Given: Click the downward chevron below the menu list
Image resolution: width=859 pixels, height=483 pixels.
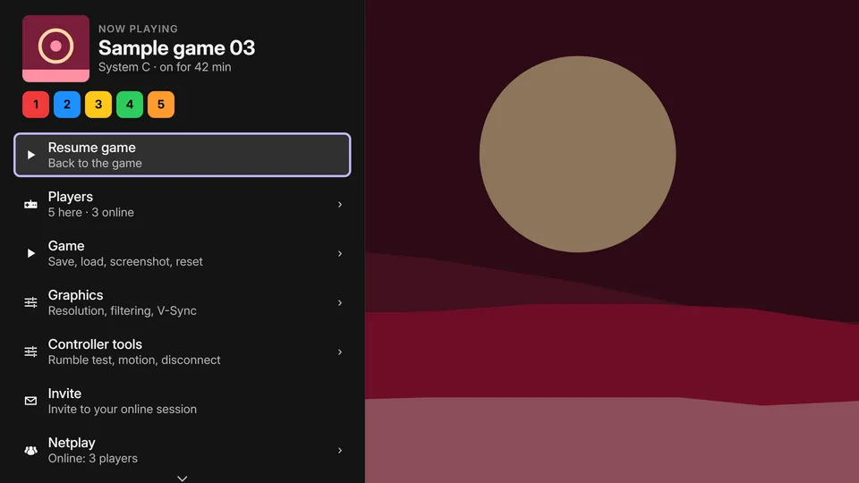Looking at the screenshot, I should [x=183, y=478].
